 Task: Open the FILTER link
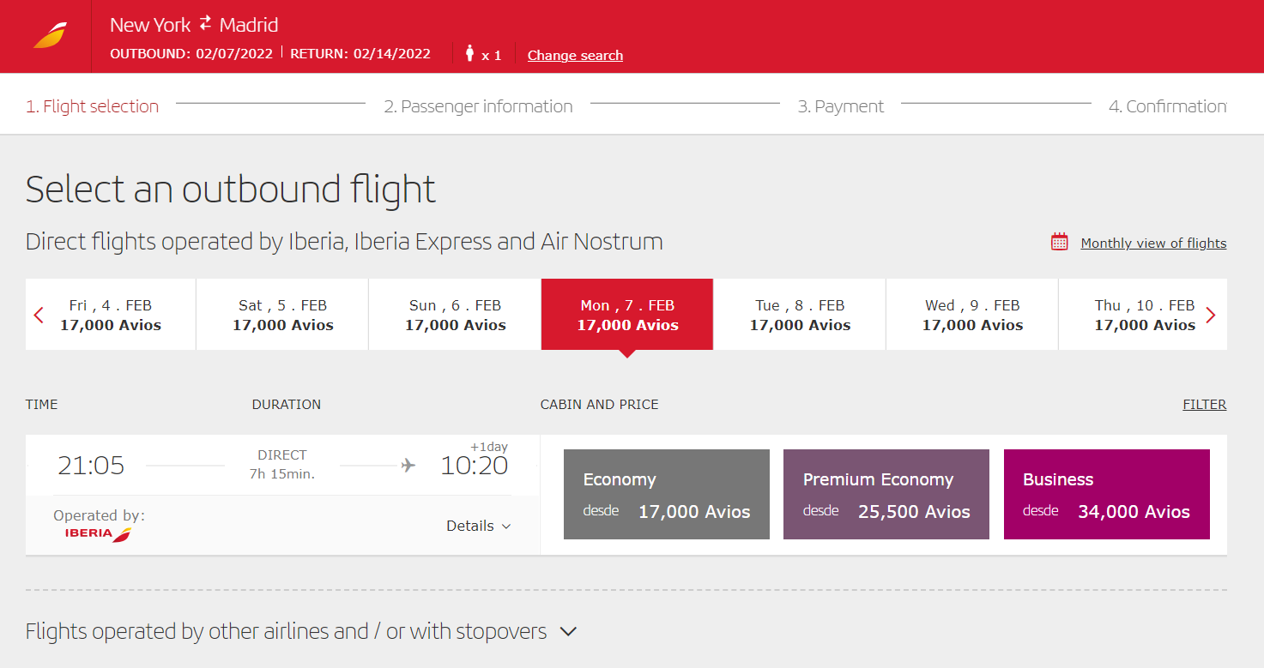1205,405
